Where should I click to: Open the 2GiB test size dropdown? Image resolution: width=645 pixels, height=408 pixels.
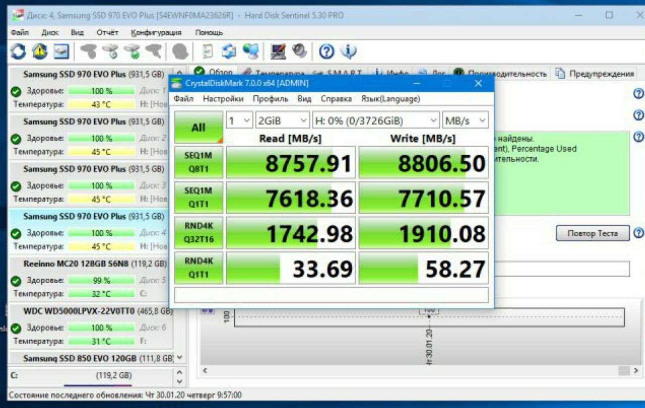[x=282, y=121]
